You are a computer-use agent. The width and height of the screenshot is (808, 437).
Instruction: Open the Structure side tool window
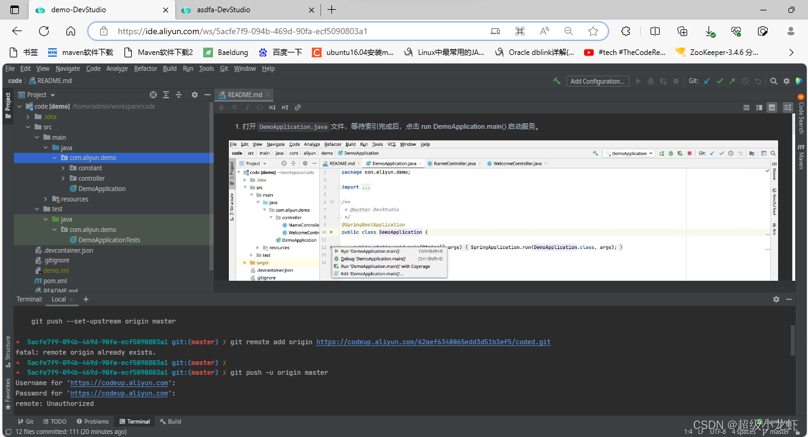click(8, 351)
